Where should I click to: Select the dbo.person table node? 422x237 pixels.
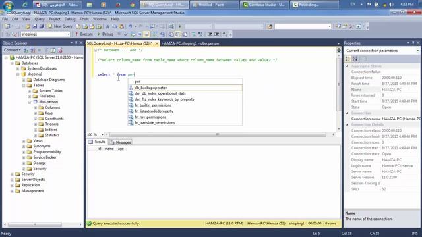point(48,102)
